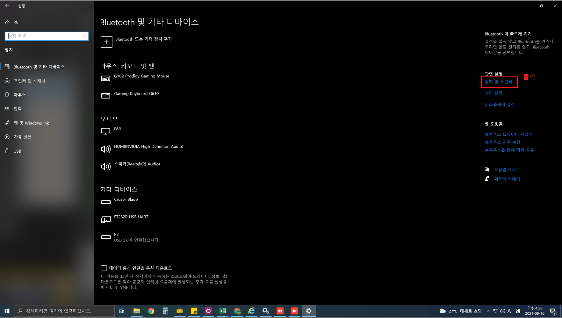Click the back arrow in Settings title bar
Image resolution: width=562 pixels, height=318 pixels.
coord(7,6)
